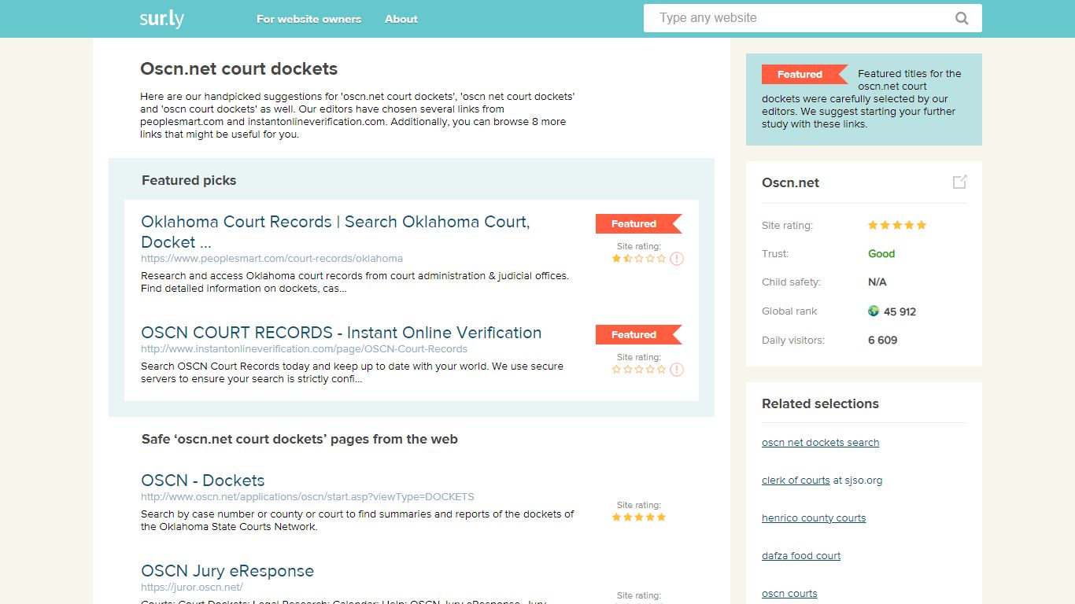Click the Global rank value 45 912
Screen dimensions: 1075x604
tap(900, 311)
